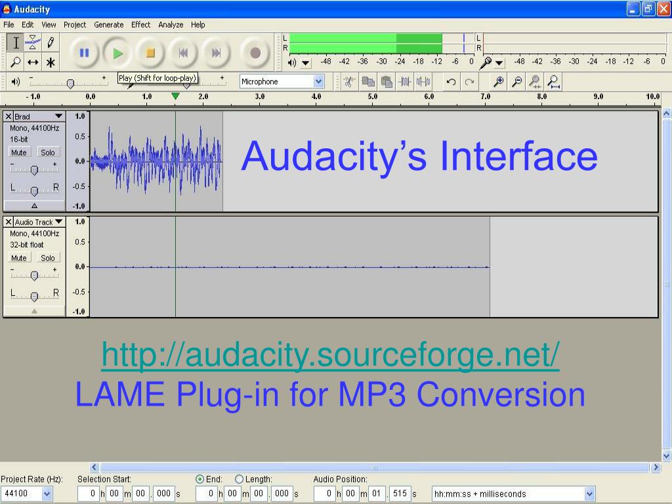Open the Audio Track dropdown menu
This screenshot has height=504, width=672.
58,222
